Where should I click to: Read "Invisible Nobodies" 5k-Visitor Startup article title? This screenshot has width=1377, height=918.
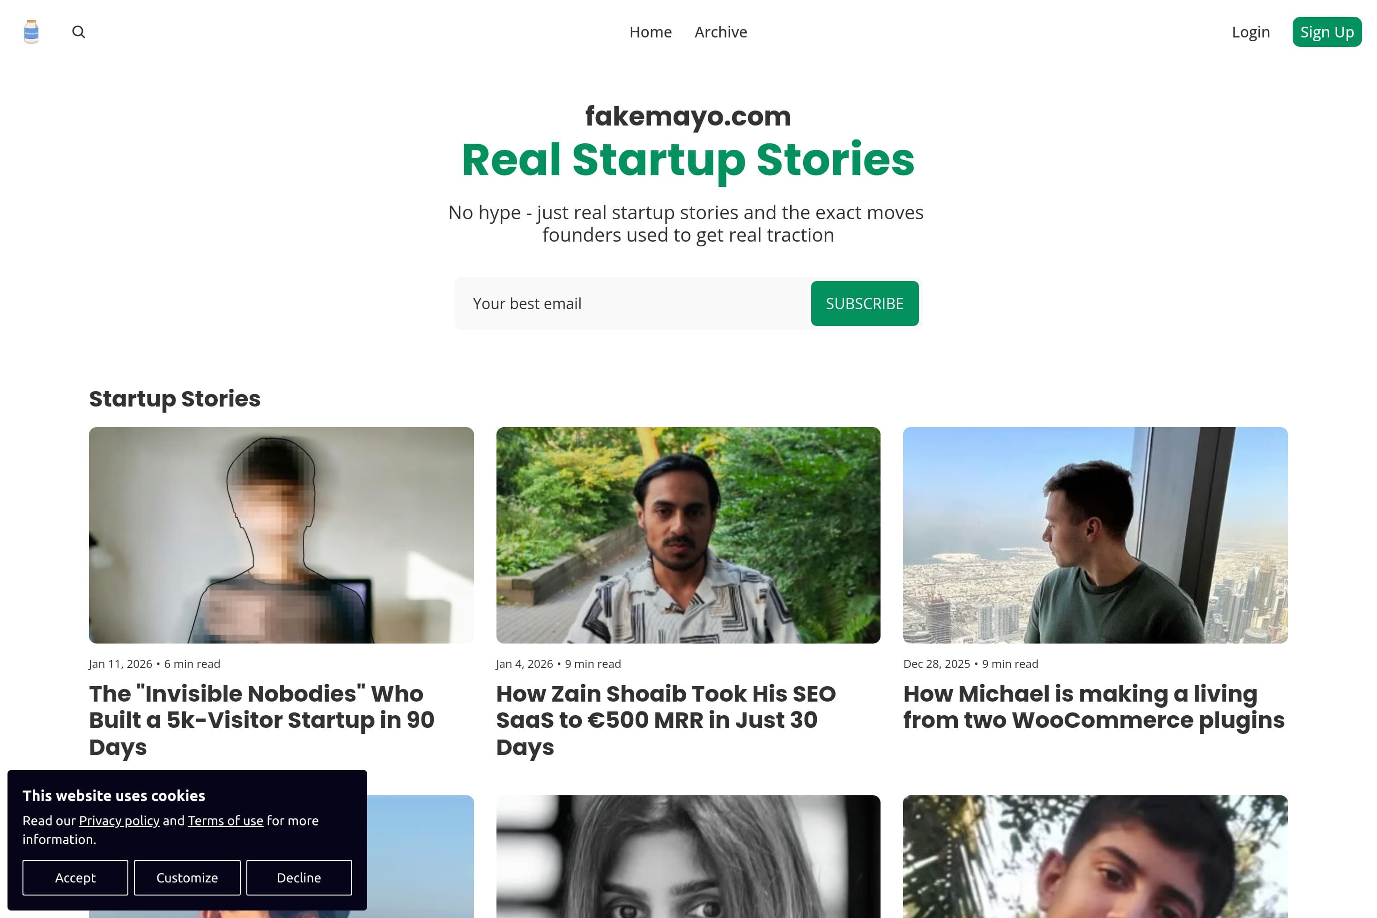tap(262, 720)
